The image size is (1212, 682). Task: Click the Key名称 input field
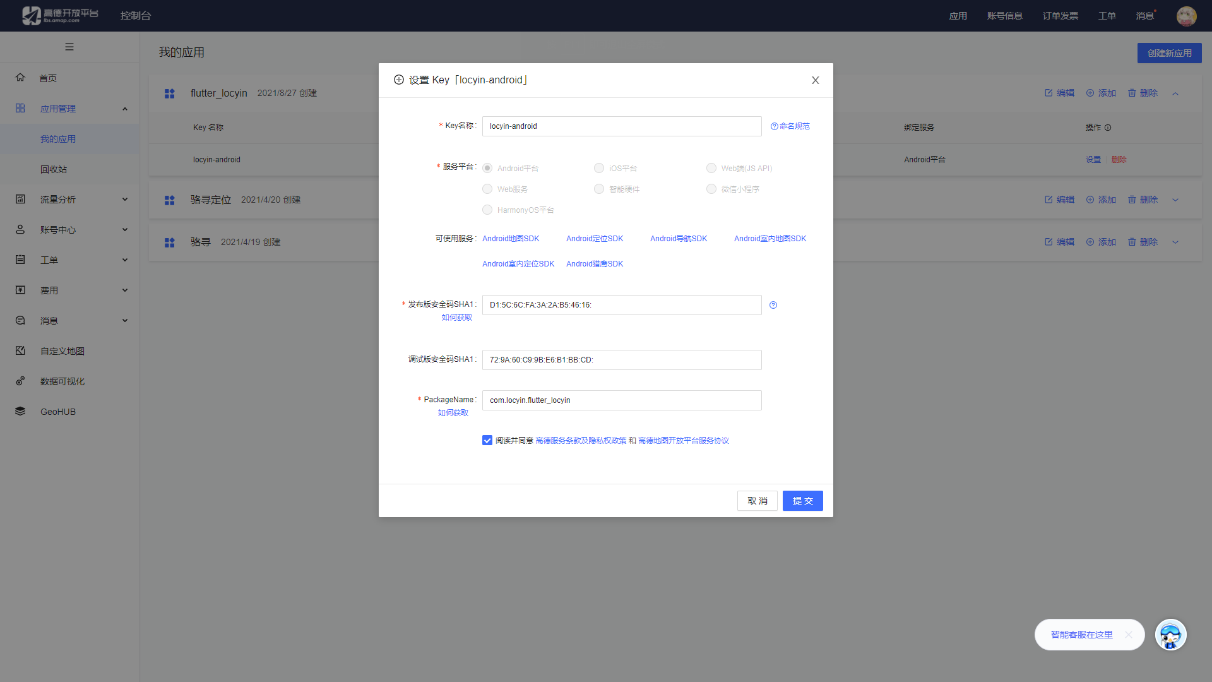point(622,126)
